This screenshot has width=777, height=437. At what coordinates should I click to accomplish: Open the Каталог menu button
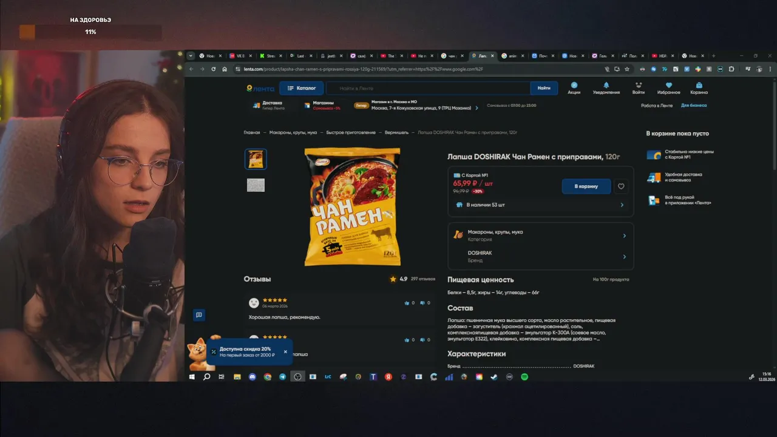[301, 88]
